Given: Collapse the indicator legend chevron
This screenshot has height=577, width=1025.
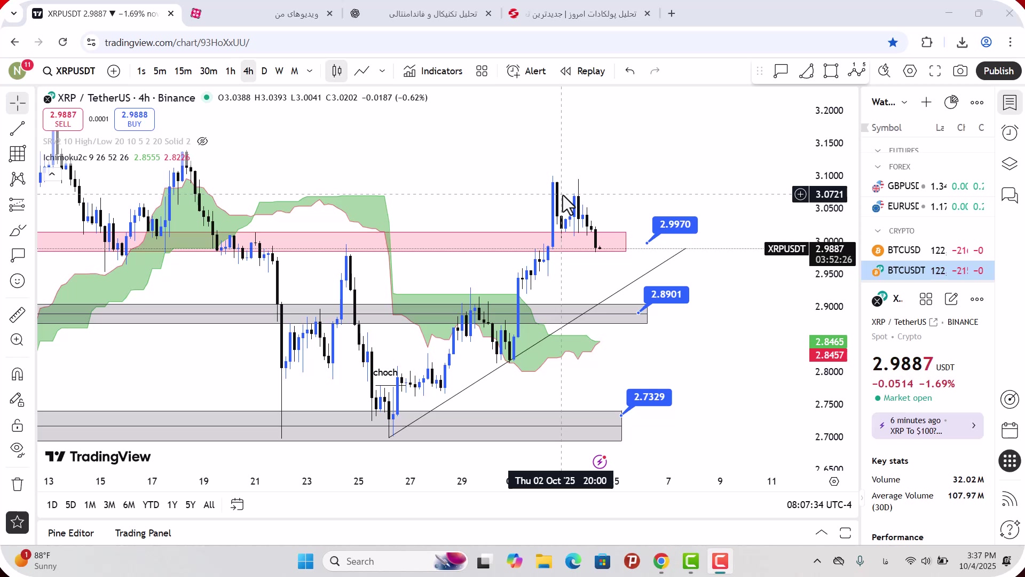Looking at the screenshot, I should click(52, 174).
